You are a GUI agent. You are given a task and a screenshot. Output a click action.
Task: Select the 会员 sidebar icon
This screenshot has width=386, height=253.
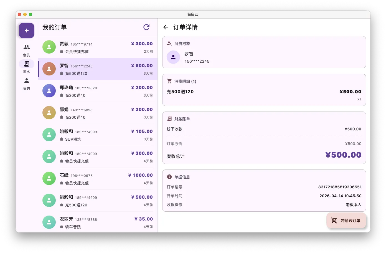26,47
